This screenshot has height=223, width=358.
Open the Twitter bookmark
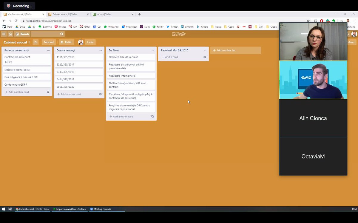pyautogui.click(x=172, y=27)
